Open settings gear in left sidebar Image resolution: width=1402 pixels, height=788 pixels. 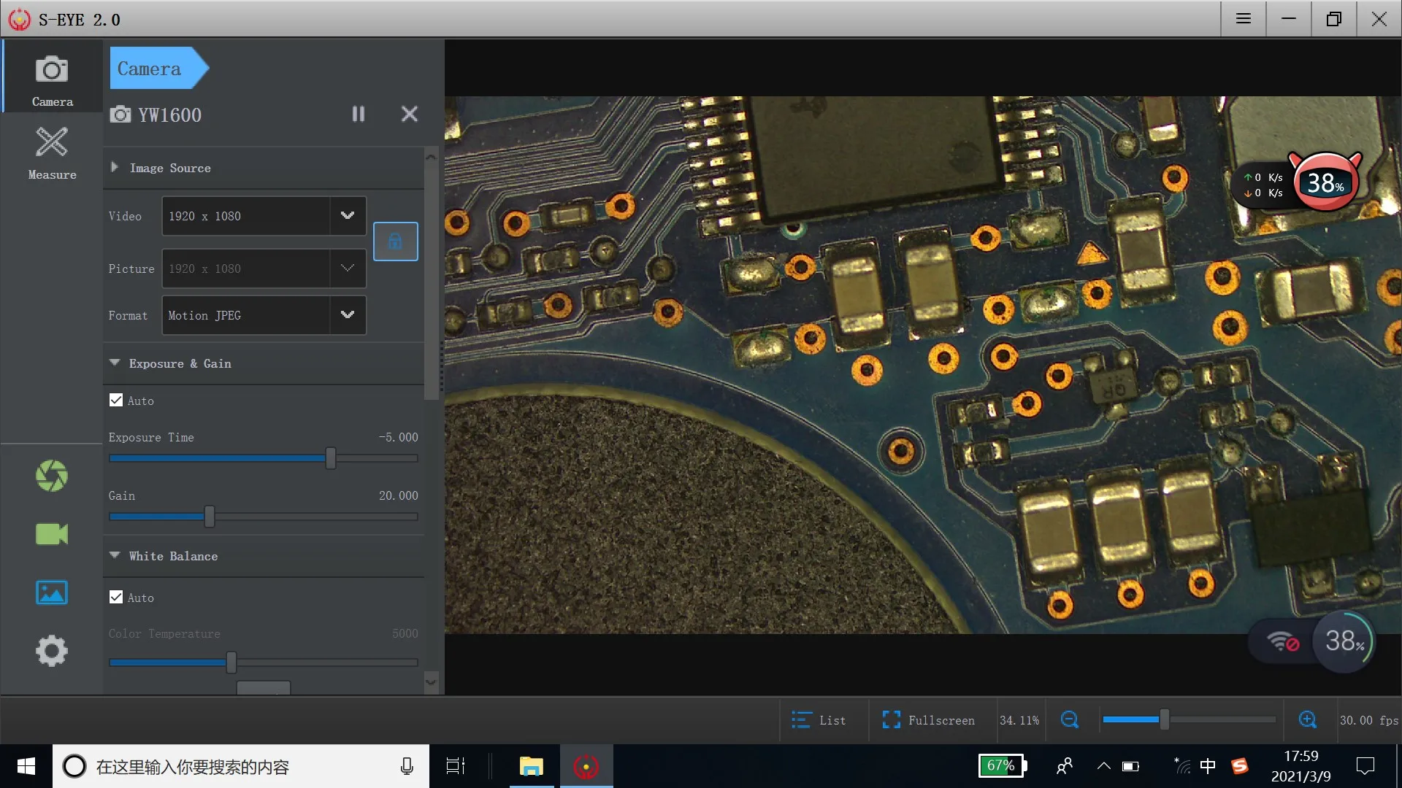pos(51,651)
